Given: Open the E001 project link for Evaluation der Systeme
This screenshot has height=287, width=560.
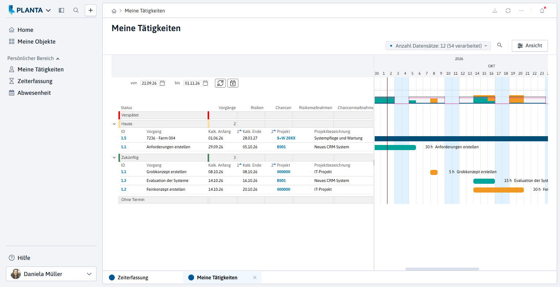Looking at the screenshot, I should [x=281, y=181].
